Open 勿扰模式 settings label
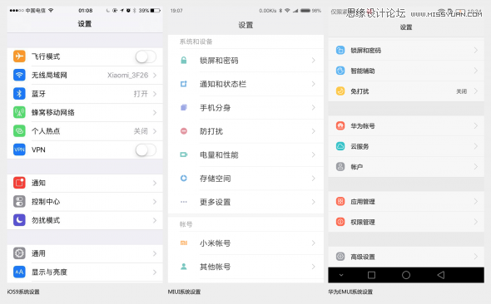 click(46, 220)
